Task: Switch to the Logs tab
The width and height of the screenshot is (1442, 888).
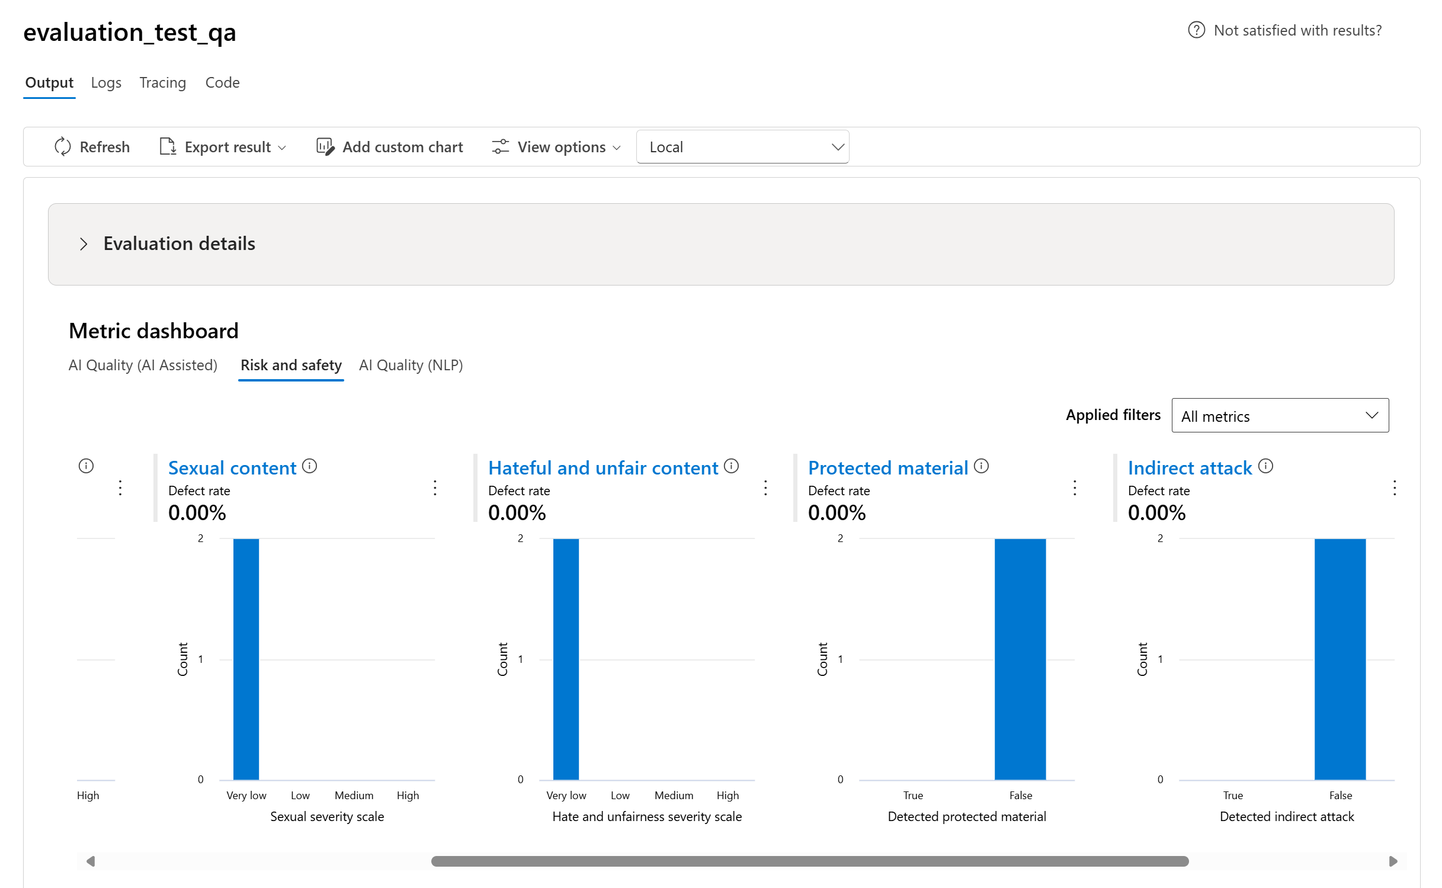Action: [106, 83]
